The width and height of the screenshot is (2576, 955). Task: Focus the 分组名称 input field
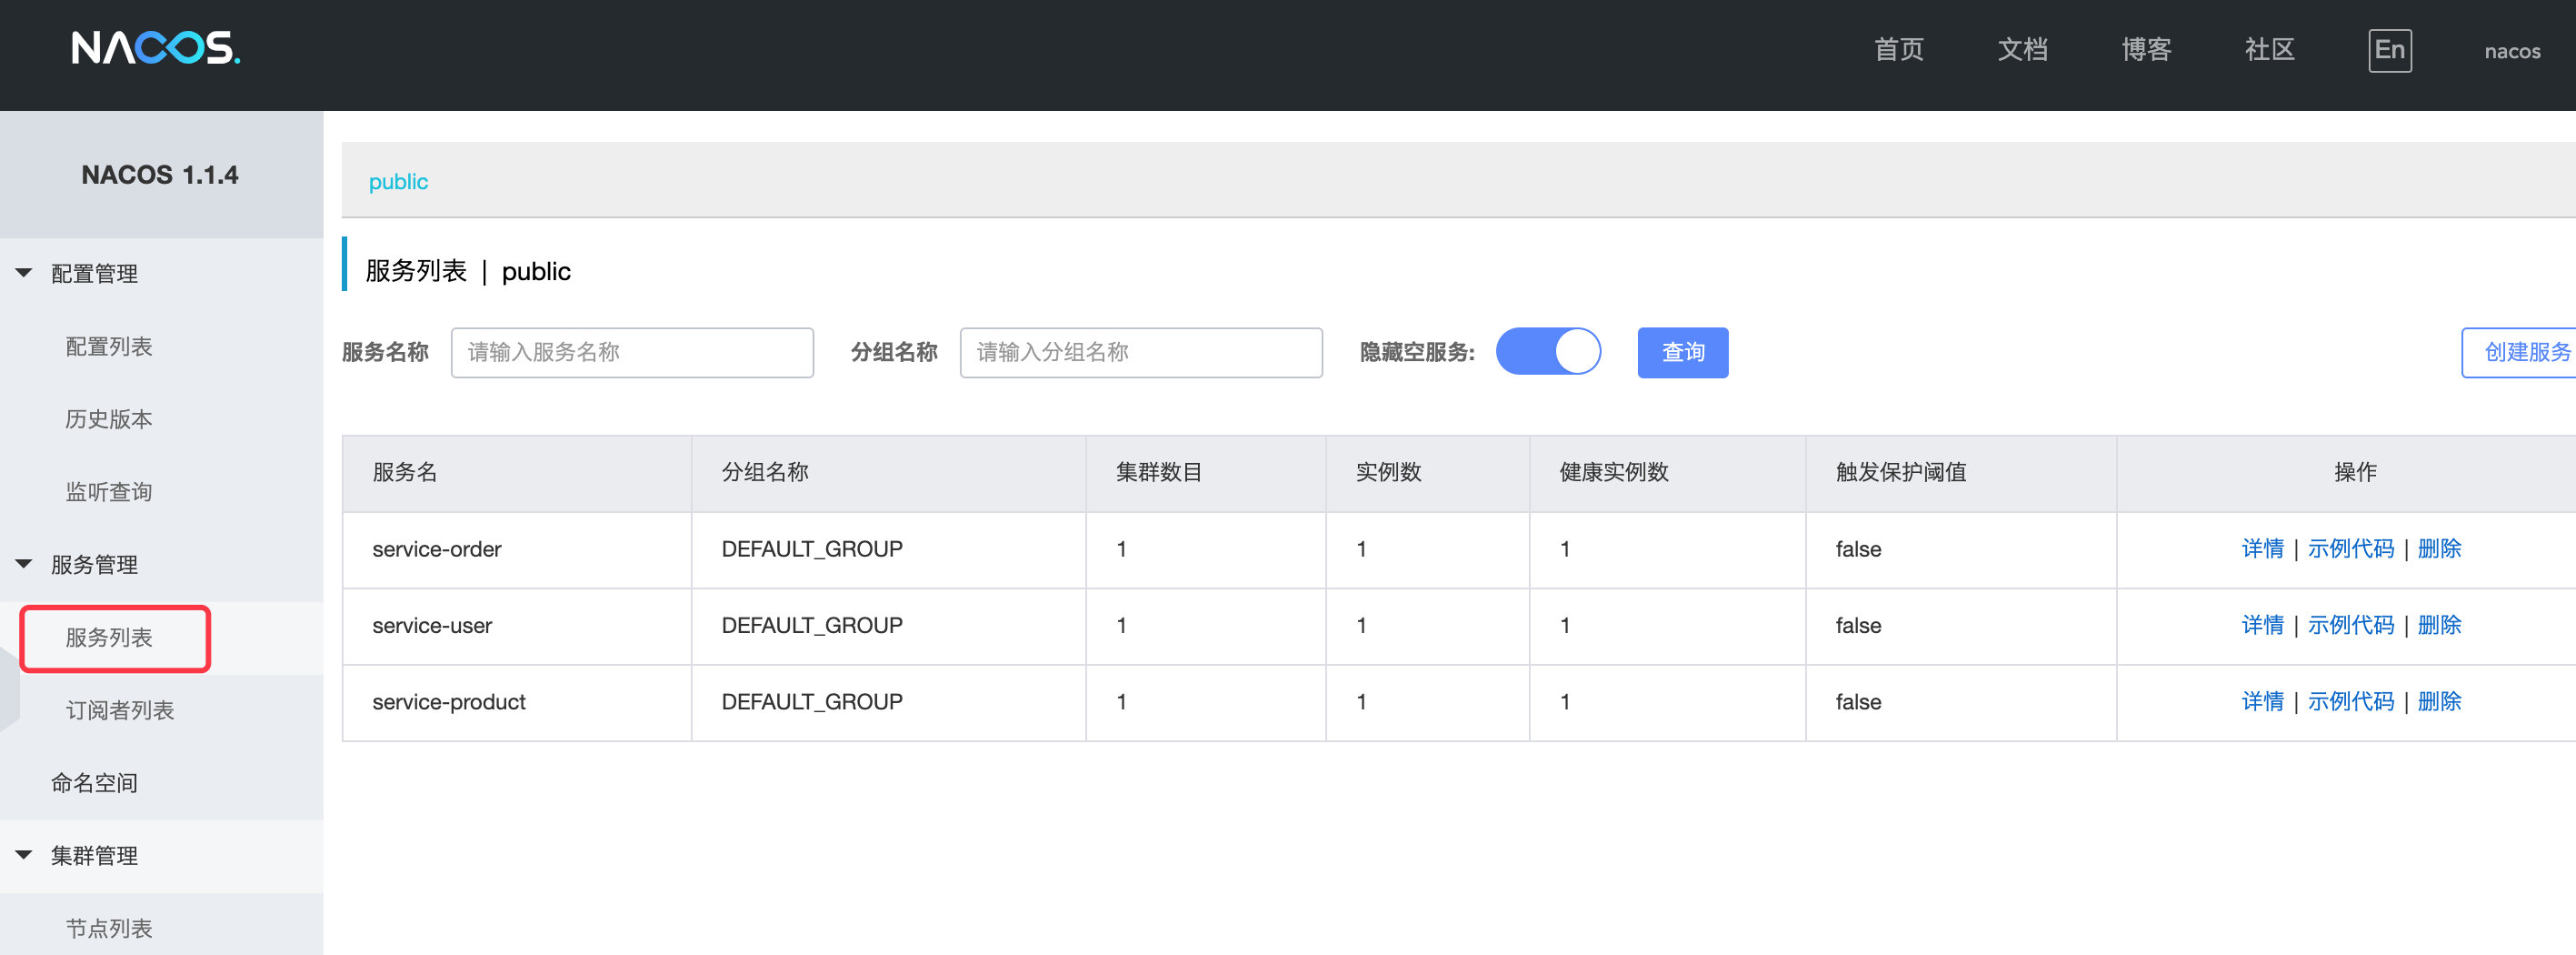click(1141, 352)
